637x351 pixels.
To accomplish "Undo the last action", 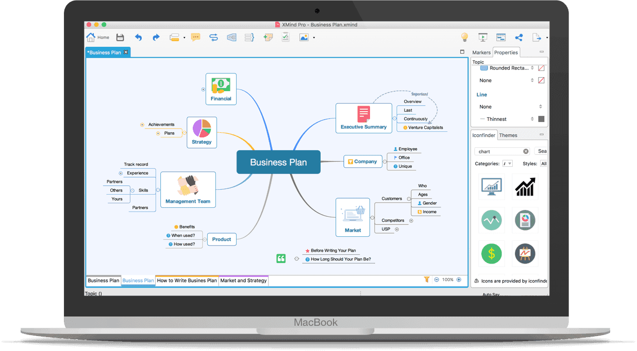I will 138,37.
